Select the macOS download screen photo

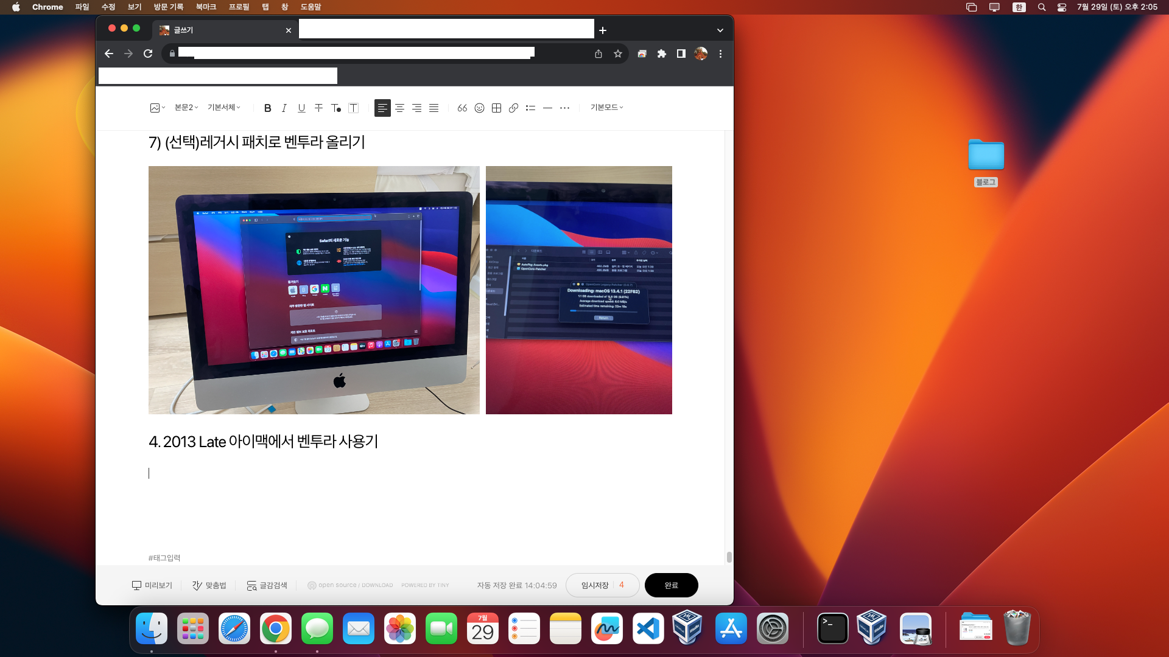[x=579, y=290]
